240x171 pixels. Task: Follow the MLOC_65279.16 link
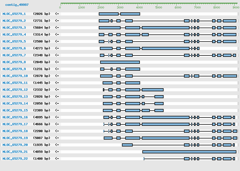coord(15,117)
